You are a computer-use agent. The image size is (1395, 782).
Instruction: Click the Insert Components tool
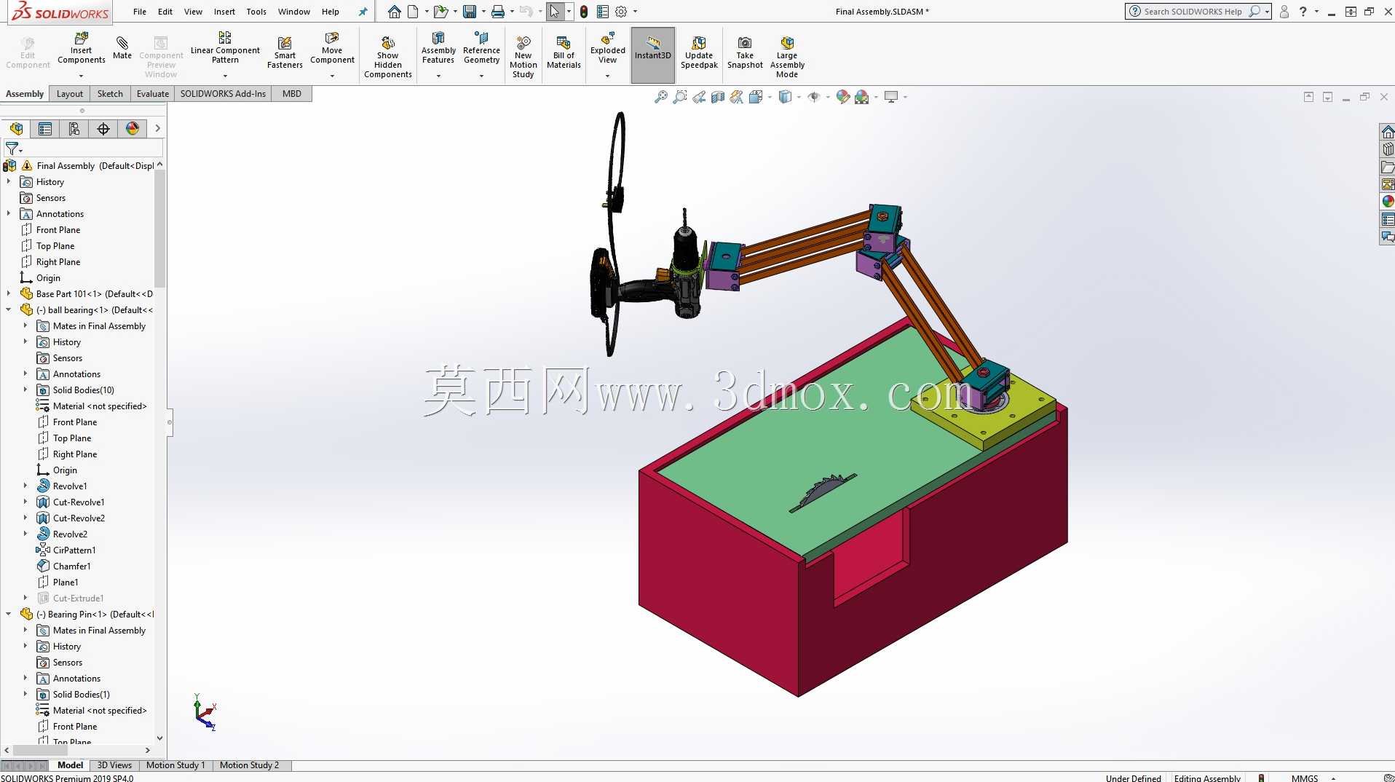[x=81, y=48]
